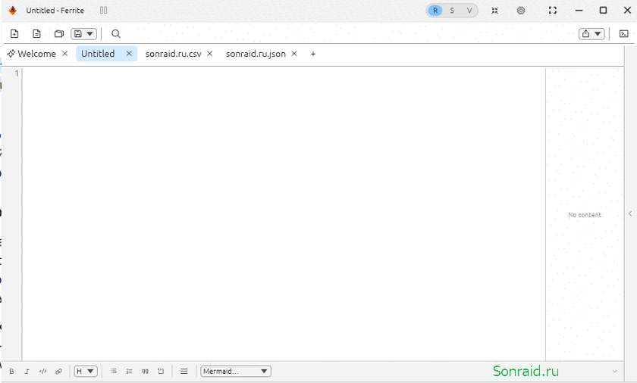Open search with the magnifier icon
Viewport: 637px width, 383px height.
point(116,33)
